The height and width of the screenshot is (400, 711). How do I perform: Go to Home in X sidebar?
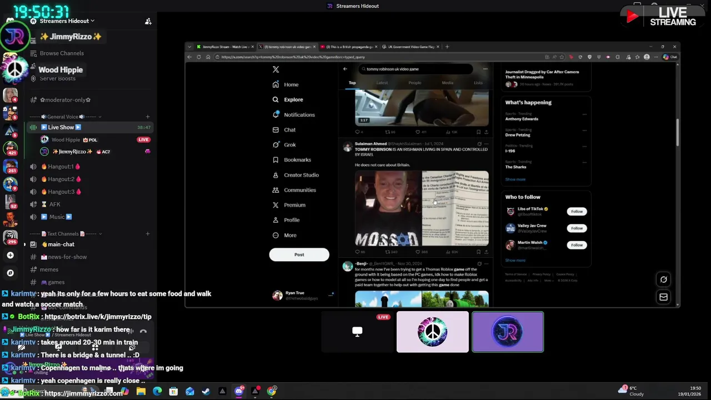click(x=286, y=84)
